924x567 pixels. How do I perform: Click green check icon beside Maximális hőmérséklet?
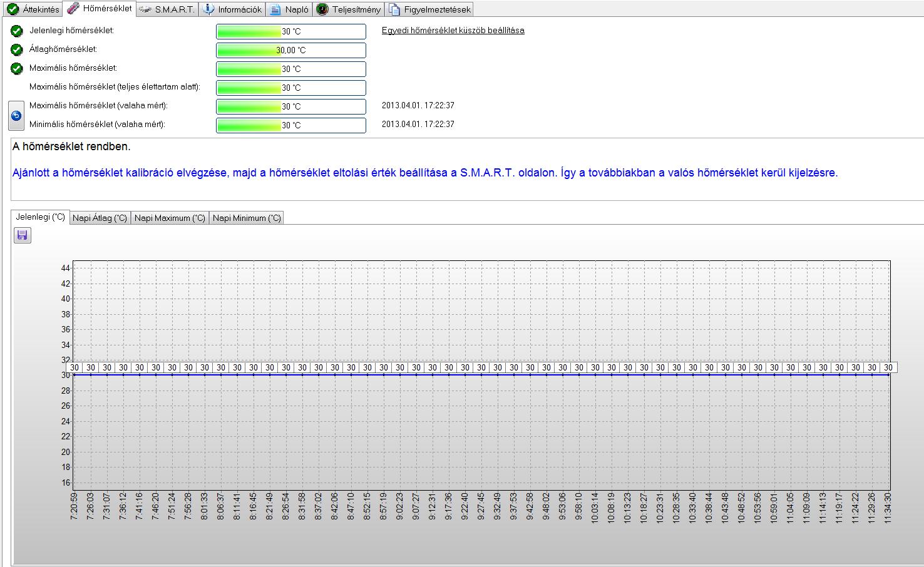click(x=17, y=68)
